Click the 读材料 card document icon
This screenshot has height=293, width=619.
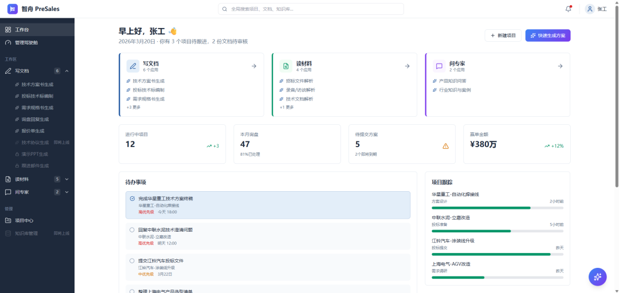click(286, 66)
